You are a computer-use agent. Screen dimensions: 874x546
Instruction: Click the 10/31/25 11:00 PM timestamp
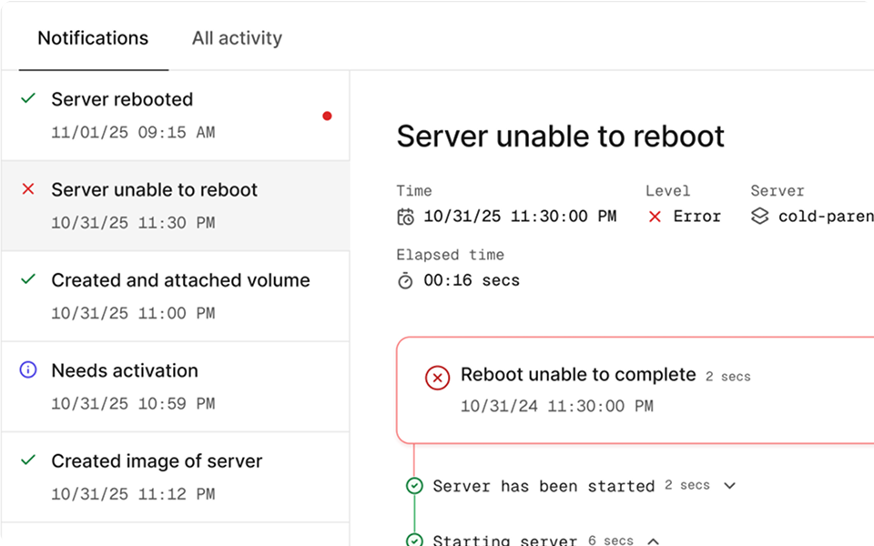[x=133, y=313]
